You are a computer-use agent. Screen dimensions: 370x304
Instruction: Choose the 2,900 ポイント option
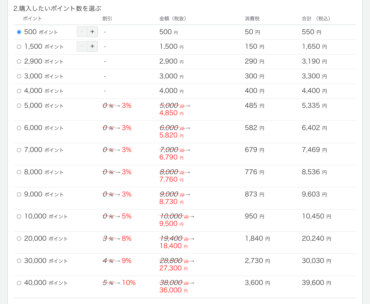(19, 61)
